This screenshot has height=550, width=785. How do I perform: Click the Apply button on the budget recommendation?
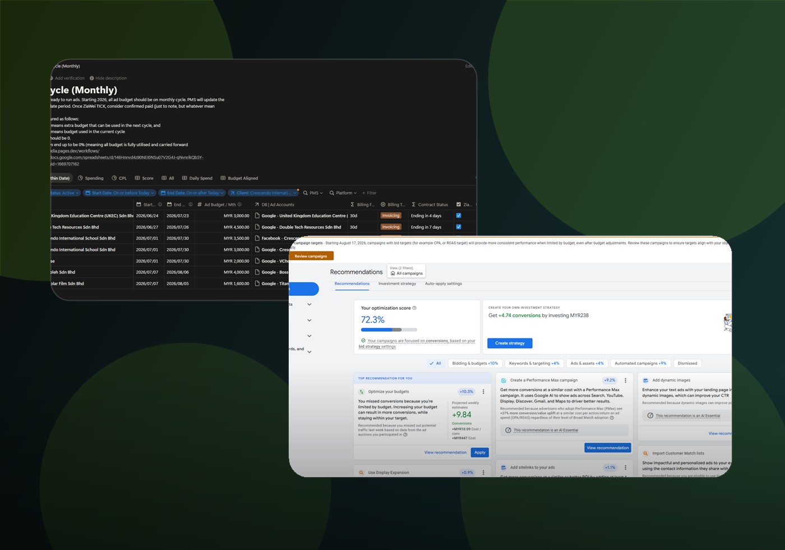tap(480, 452)
